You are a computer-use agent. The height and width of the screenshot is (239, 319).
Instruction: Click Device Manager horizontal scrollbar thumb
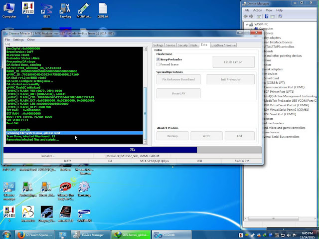coord(274,219)
